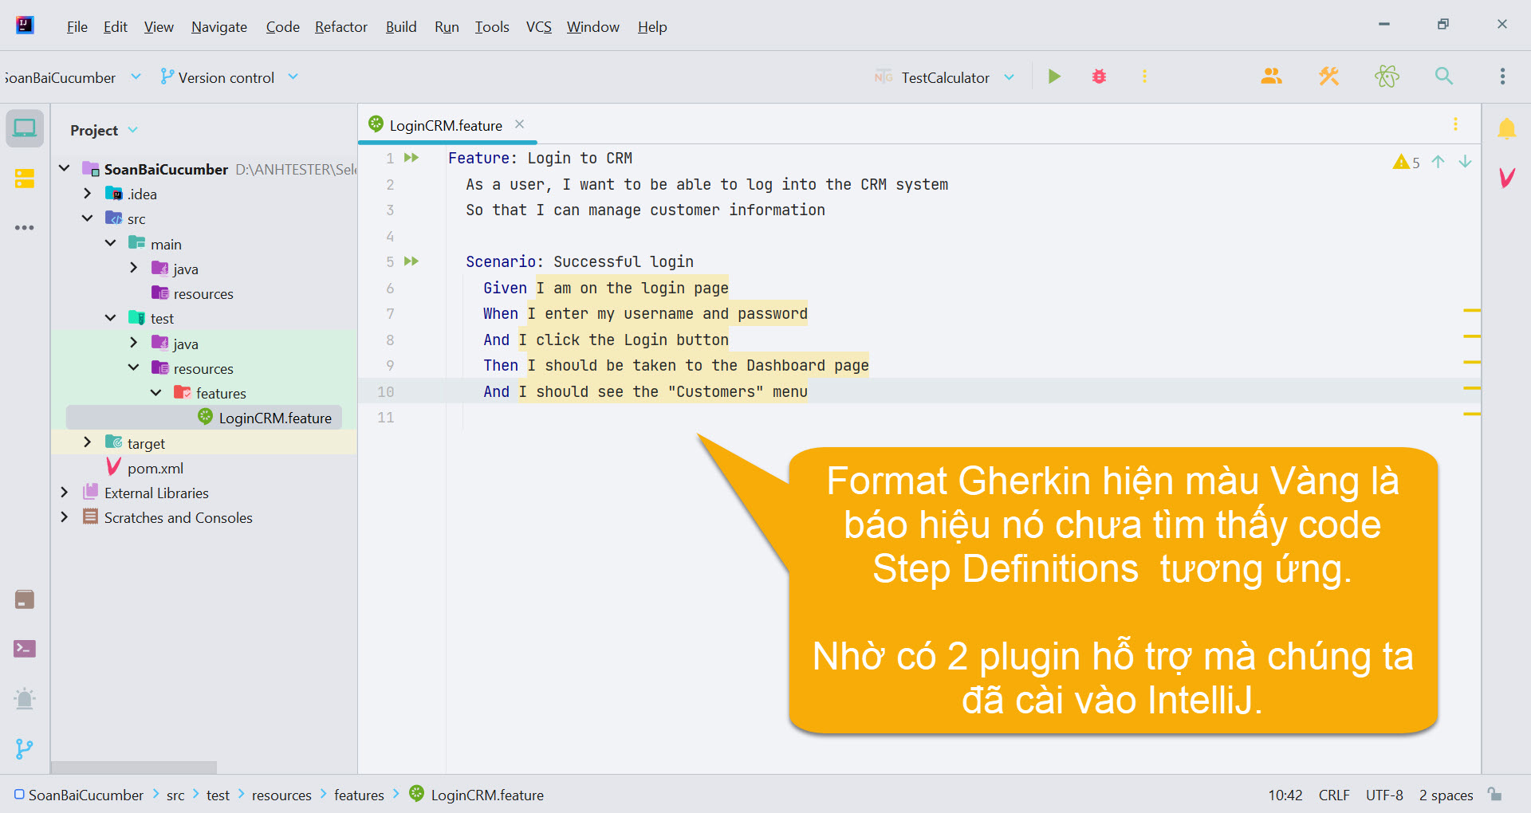
Task: Run the TestCalculator configuration
Action: 1054,77
